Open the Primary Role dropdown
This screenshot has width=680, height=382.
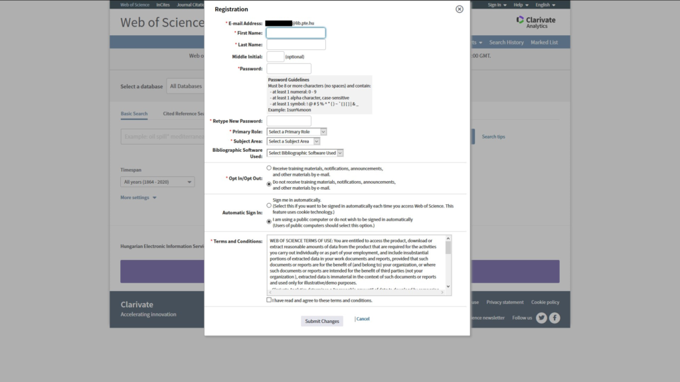tap(297, 132)
